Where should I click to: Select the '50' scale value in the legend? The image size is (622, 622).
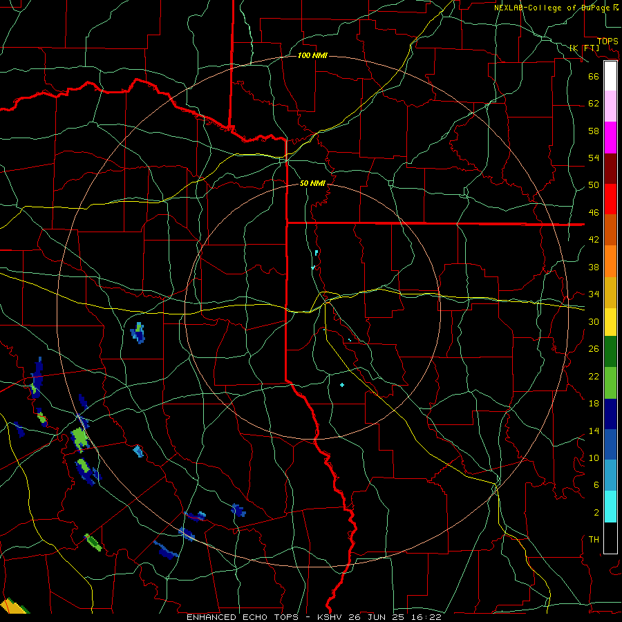(594, 185)
